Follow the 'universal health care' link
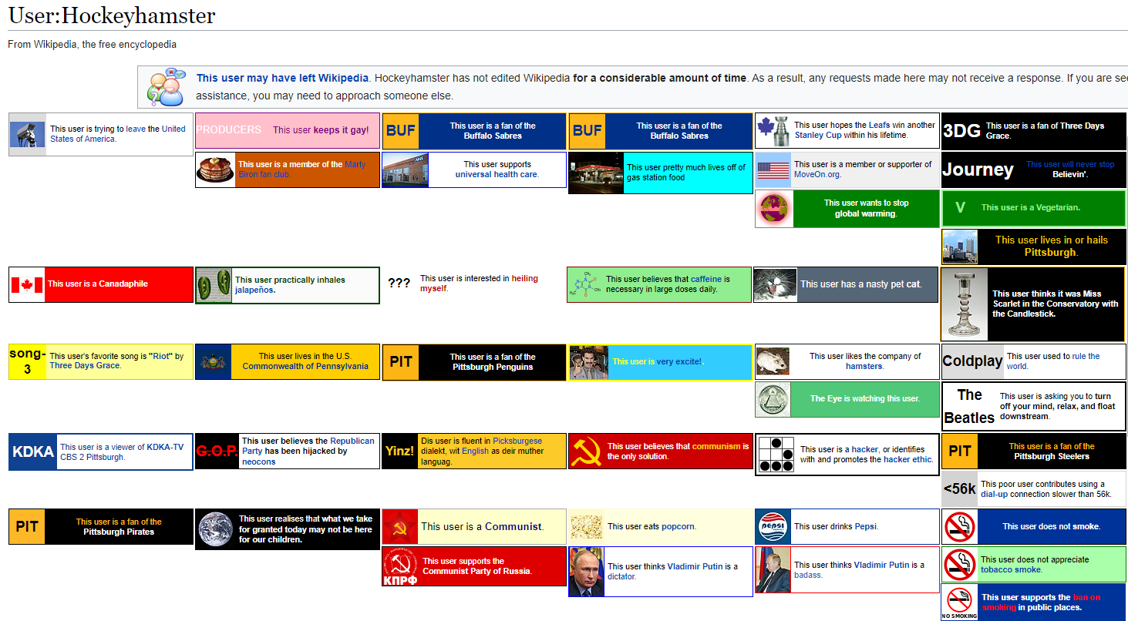The image size is (1128, 621). 496,174
